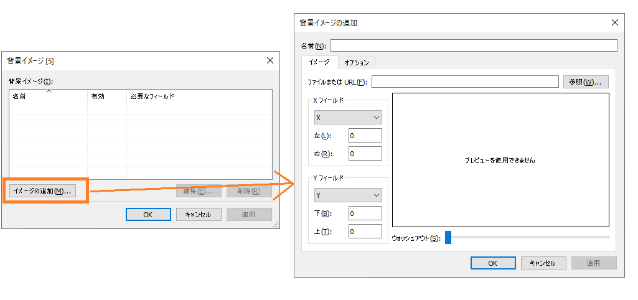The width and height of the screenshot is (638, 300).
Task: Click the 左(L) value field
Action: (365, 136)
